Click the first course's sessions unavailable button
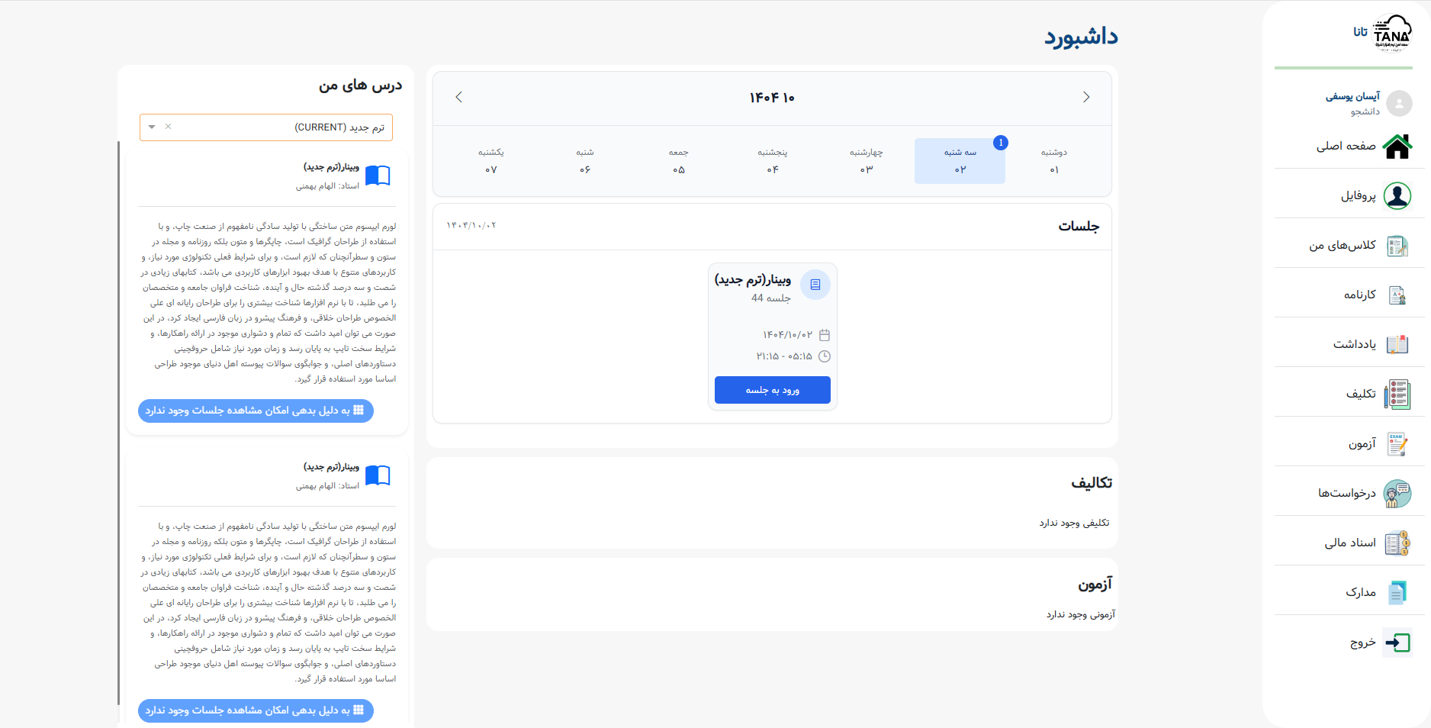 [256, 411]
